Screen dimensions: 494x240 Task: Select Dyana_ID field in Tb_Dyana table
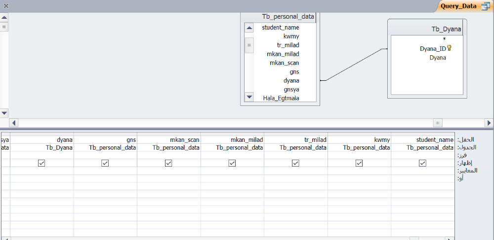[433, 49]
